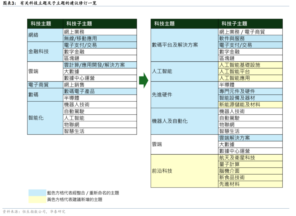The image size is (296, 216).
Task: Select the '專門元件及硬件' cell
Action: point(250,91)
